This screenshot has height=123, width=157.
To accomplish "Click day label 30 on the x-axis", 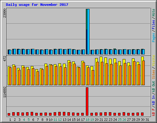I will click(143, 120).
